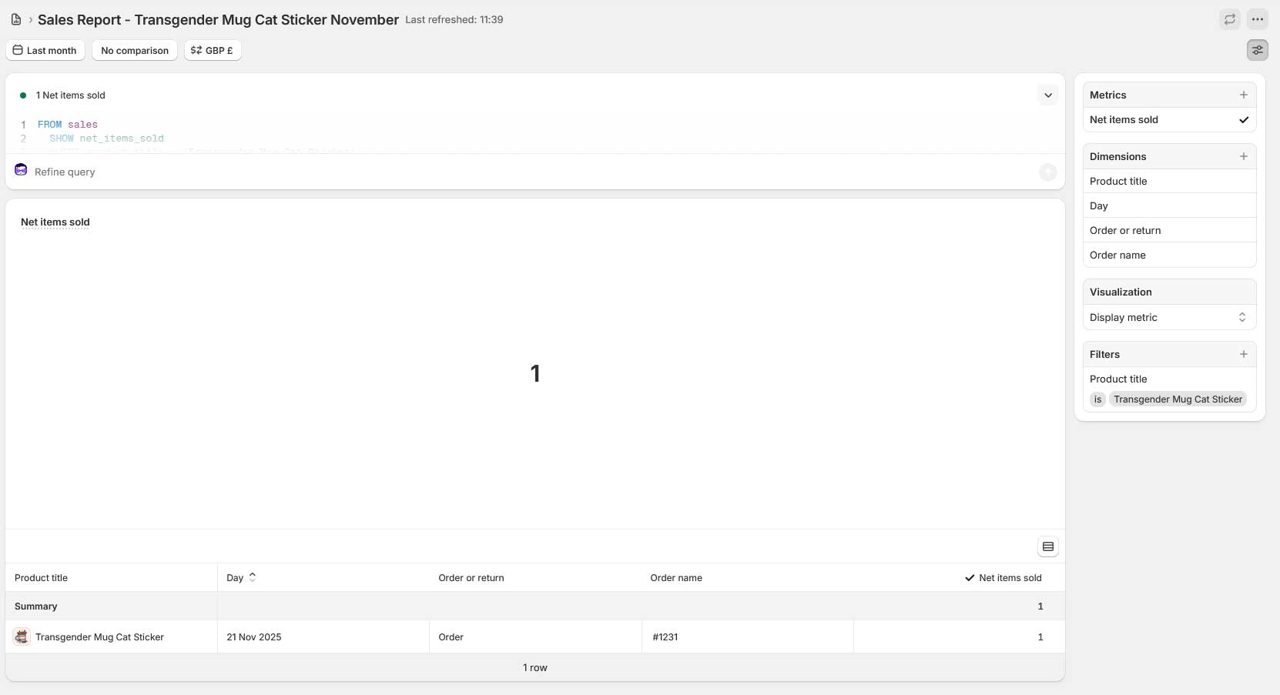Open the Display metric visualization dropdown
Screen dimensions: 1280x695
click(x=1169, y=317)
